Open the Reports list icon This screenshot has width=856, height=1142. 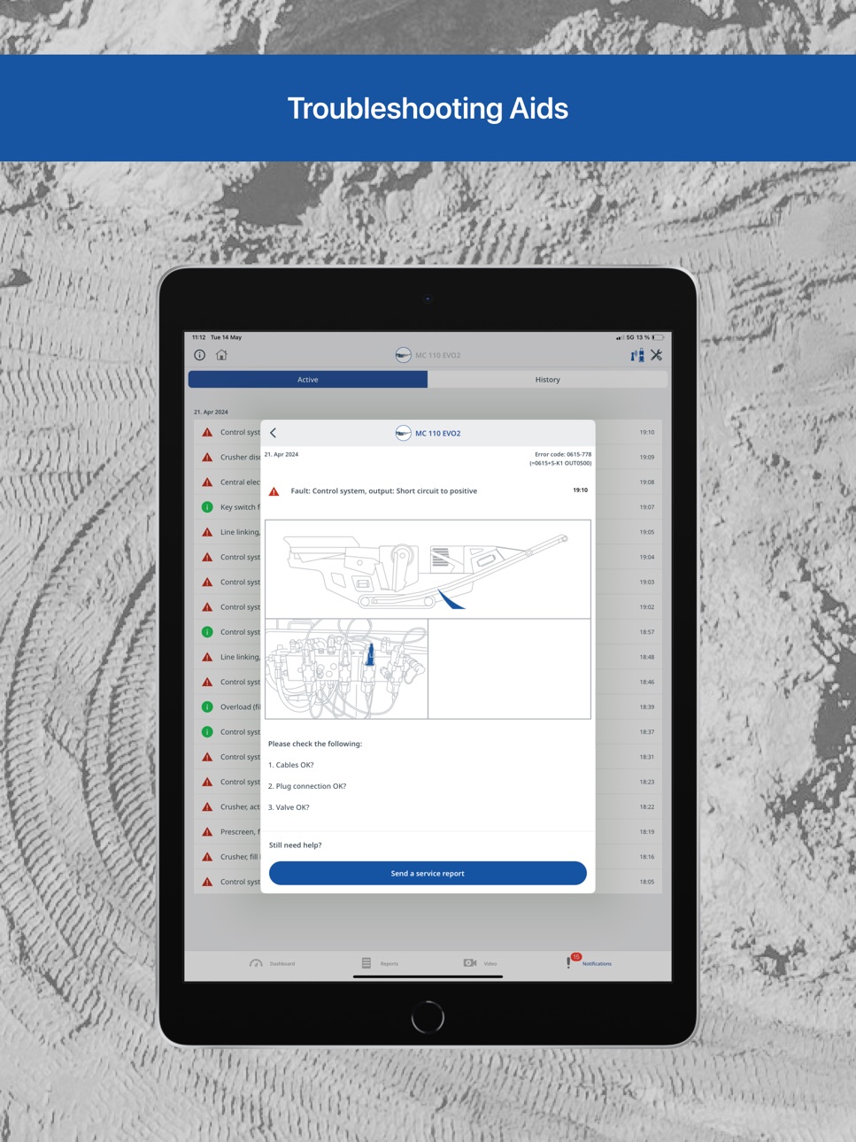pyautogui.click(x=366, y=963)
